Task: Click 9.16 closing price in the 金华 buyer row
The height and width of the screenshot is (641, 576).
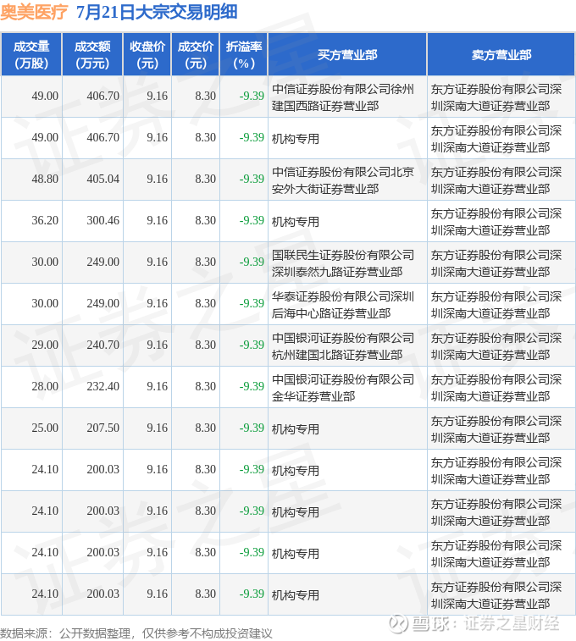Action: [x=158, y=386]
